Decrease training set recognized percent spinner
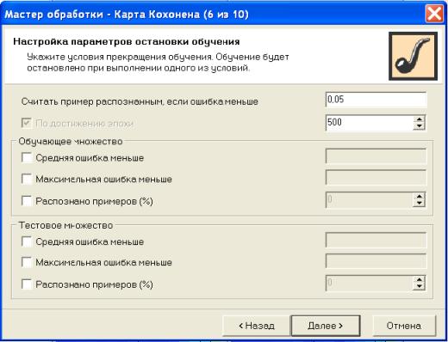This screenshot has width=448, height=342. coord(420,203)
